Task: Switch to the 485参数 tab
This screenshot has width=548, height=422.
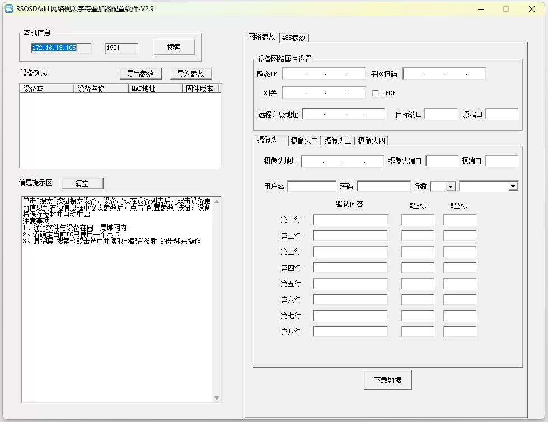Action: (294, 37)
